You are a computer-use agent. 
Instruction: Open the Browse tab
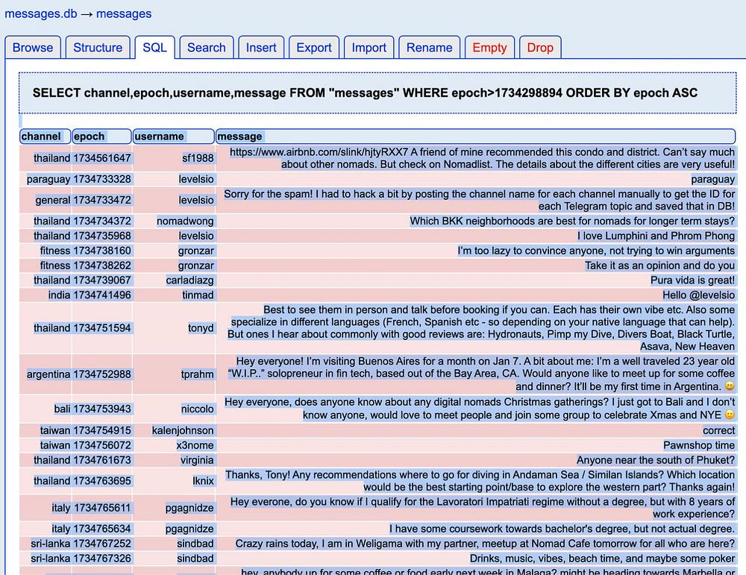[x=33, y=48]
